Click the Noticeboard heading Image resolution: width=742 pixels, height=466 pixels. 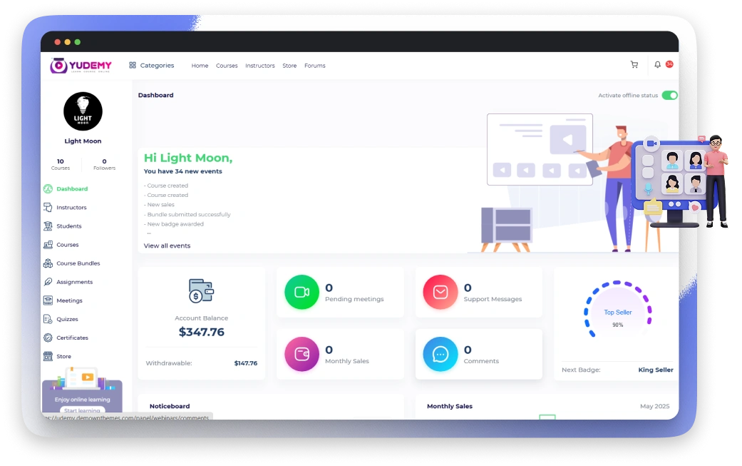point(170,406)
